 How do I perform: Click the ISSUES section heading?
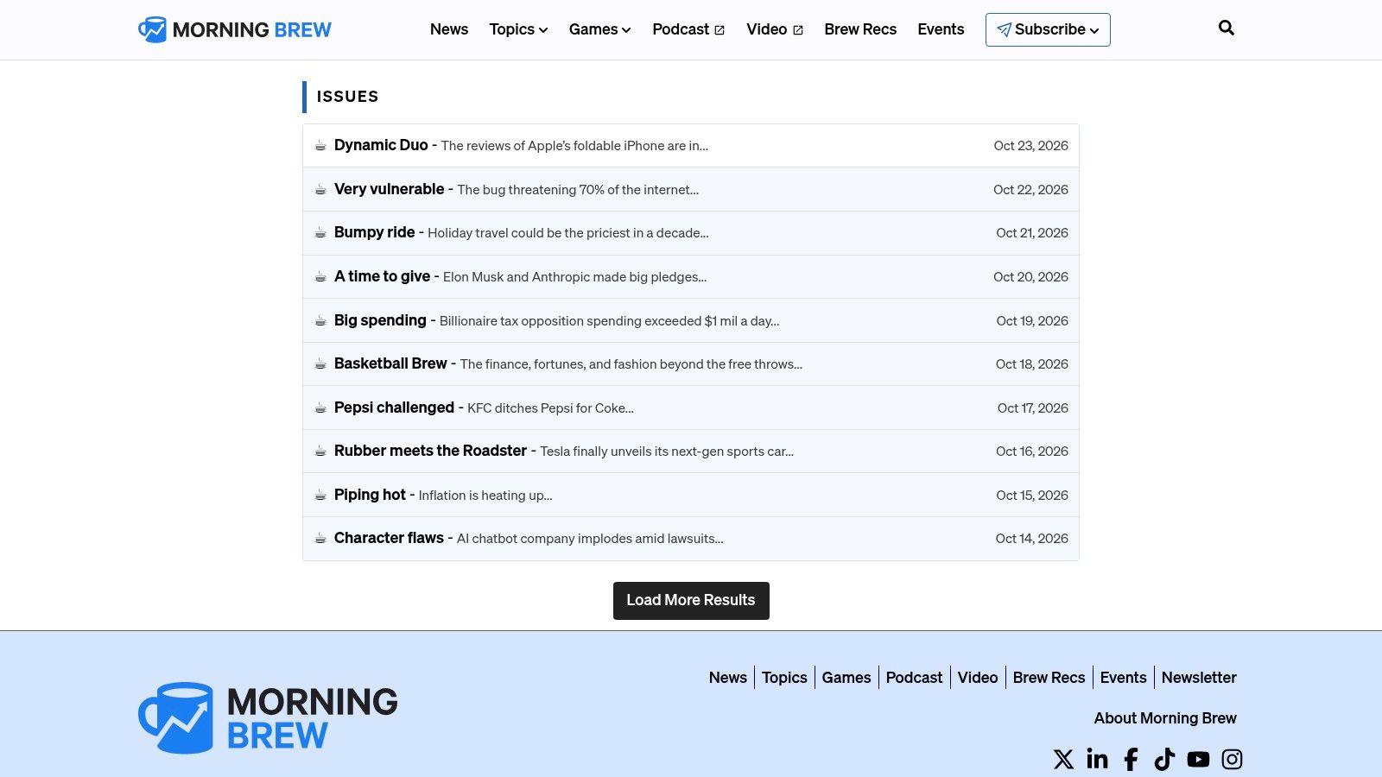(x=347, y=97)
